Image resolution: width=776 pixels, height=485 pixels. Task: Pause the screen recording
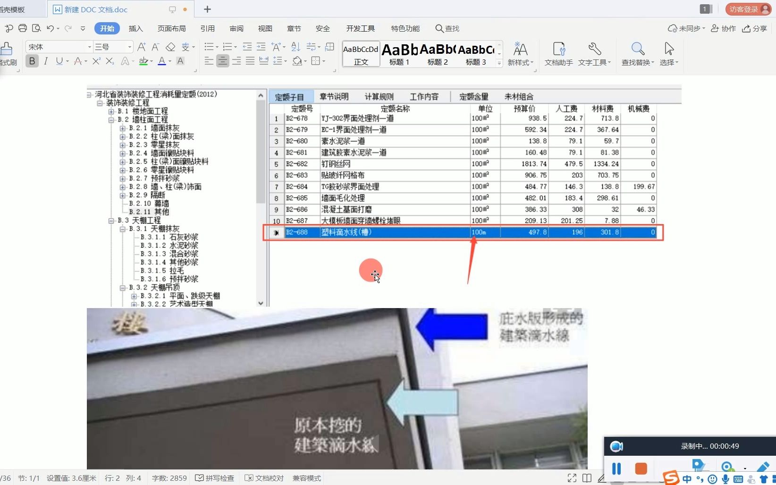616,468
